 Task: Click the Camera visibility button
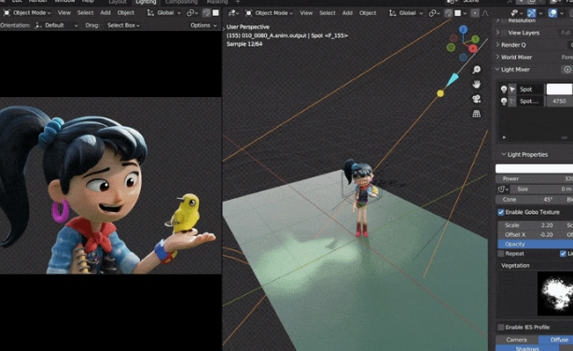tap(516, 340)
